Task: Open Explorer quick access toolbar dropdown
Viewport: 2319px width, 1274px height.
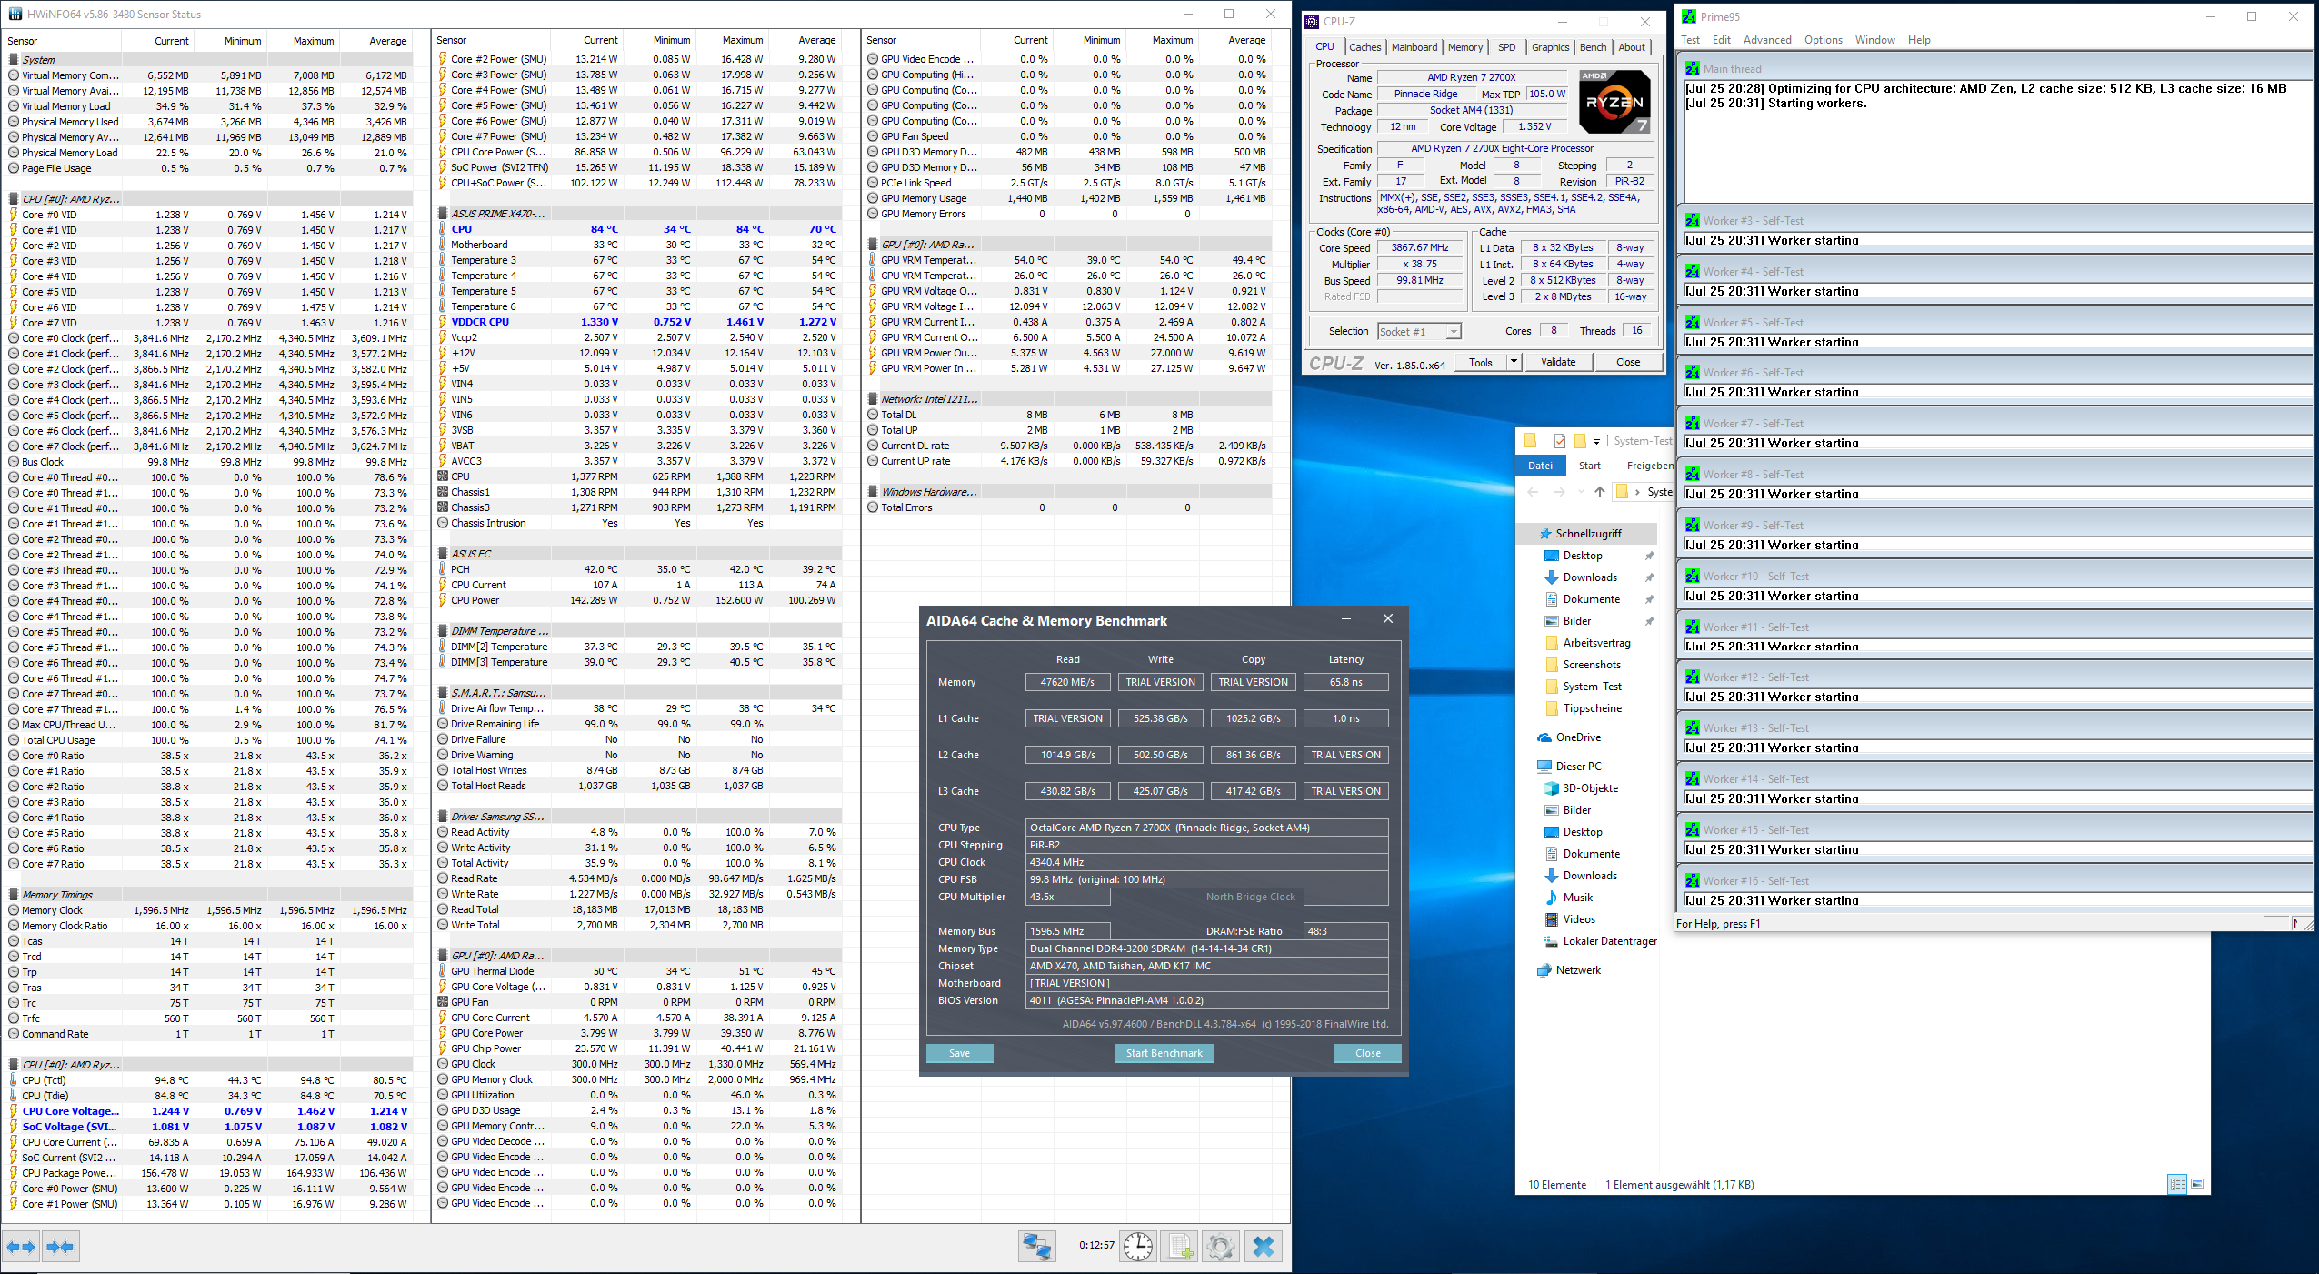Action: click(1596, 442)
